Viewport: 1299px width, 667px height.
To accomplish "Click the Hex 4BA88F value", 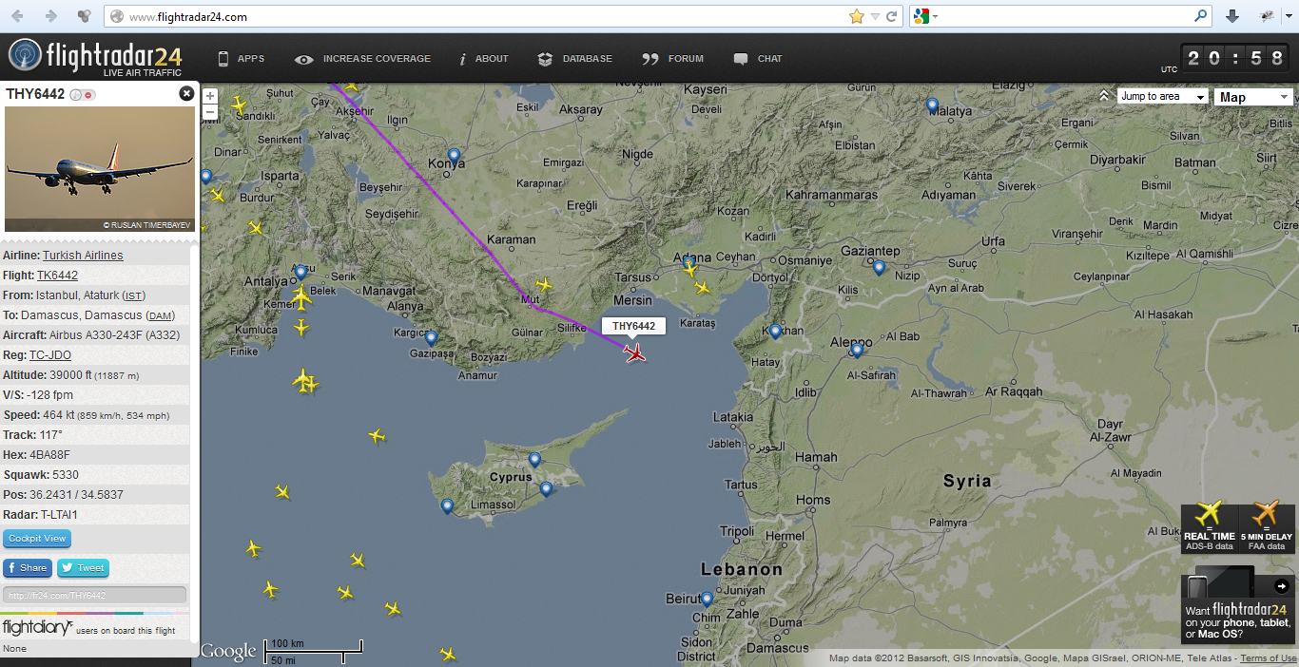I will pyautogui.click(x=49, y=454).
